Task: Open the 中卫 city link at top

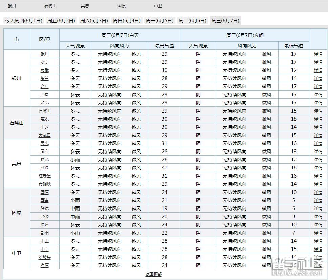Action: coord(158,6)
